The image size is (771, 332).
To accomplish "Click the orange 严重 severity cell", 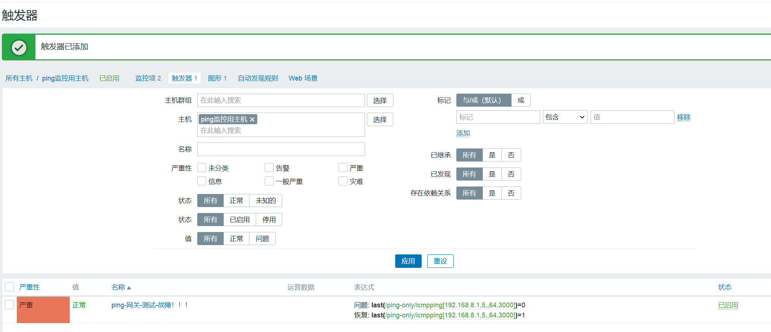I will coord(43,310).
